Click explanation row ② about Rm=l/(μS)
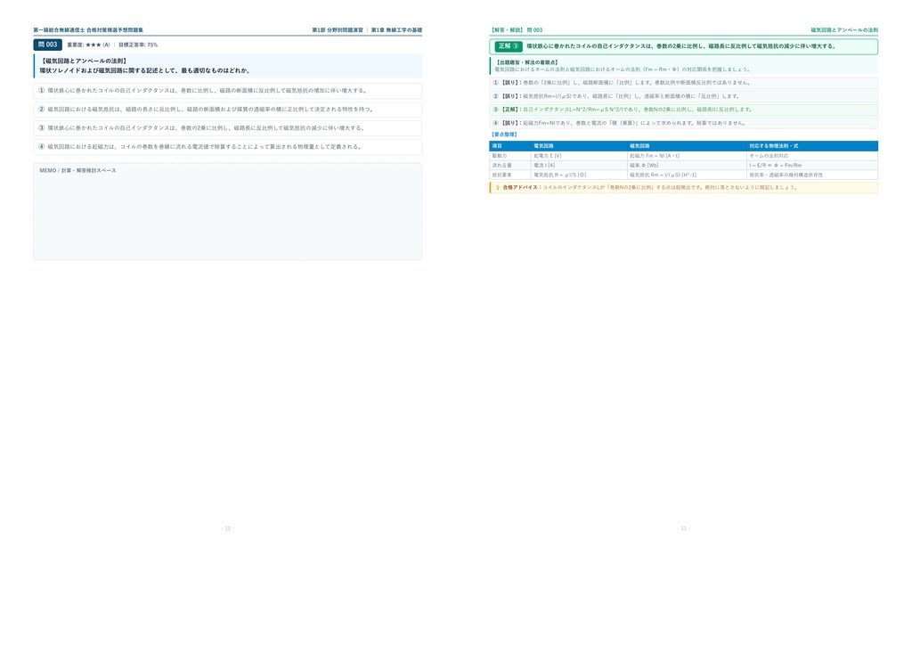Image resolution: width=912 pixels, height=645 pixels. pos(683,96)
